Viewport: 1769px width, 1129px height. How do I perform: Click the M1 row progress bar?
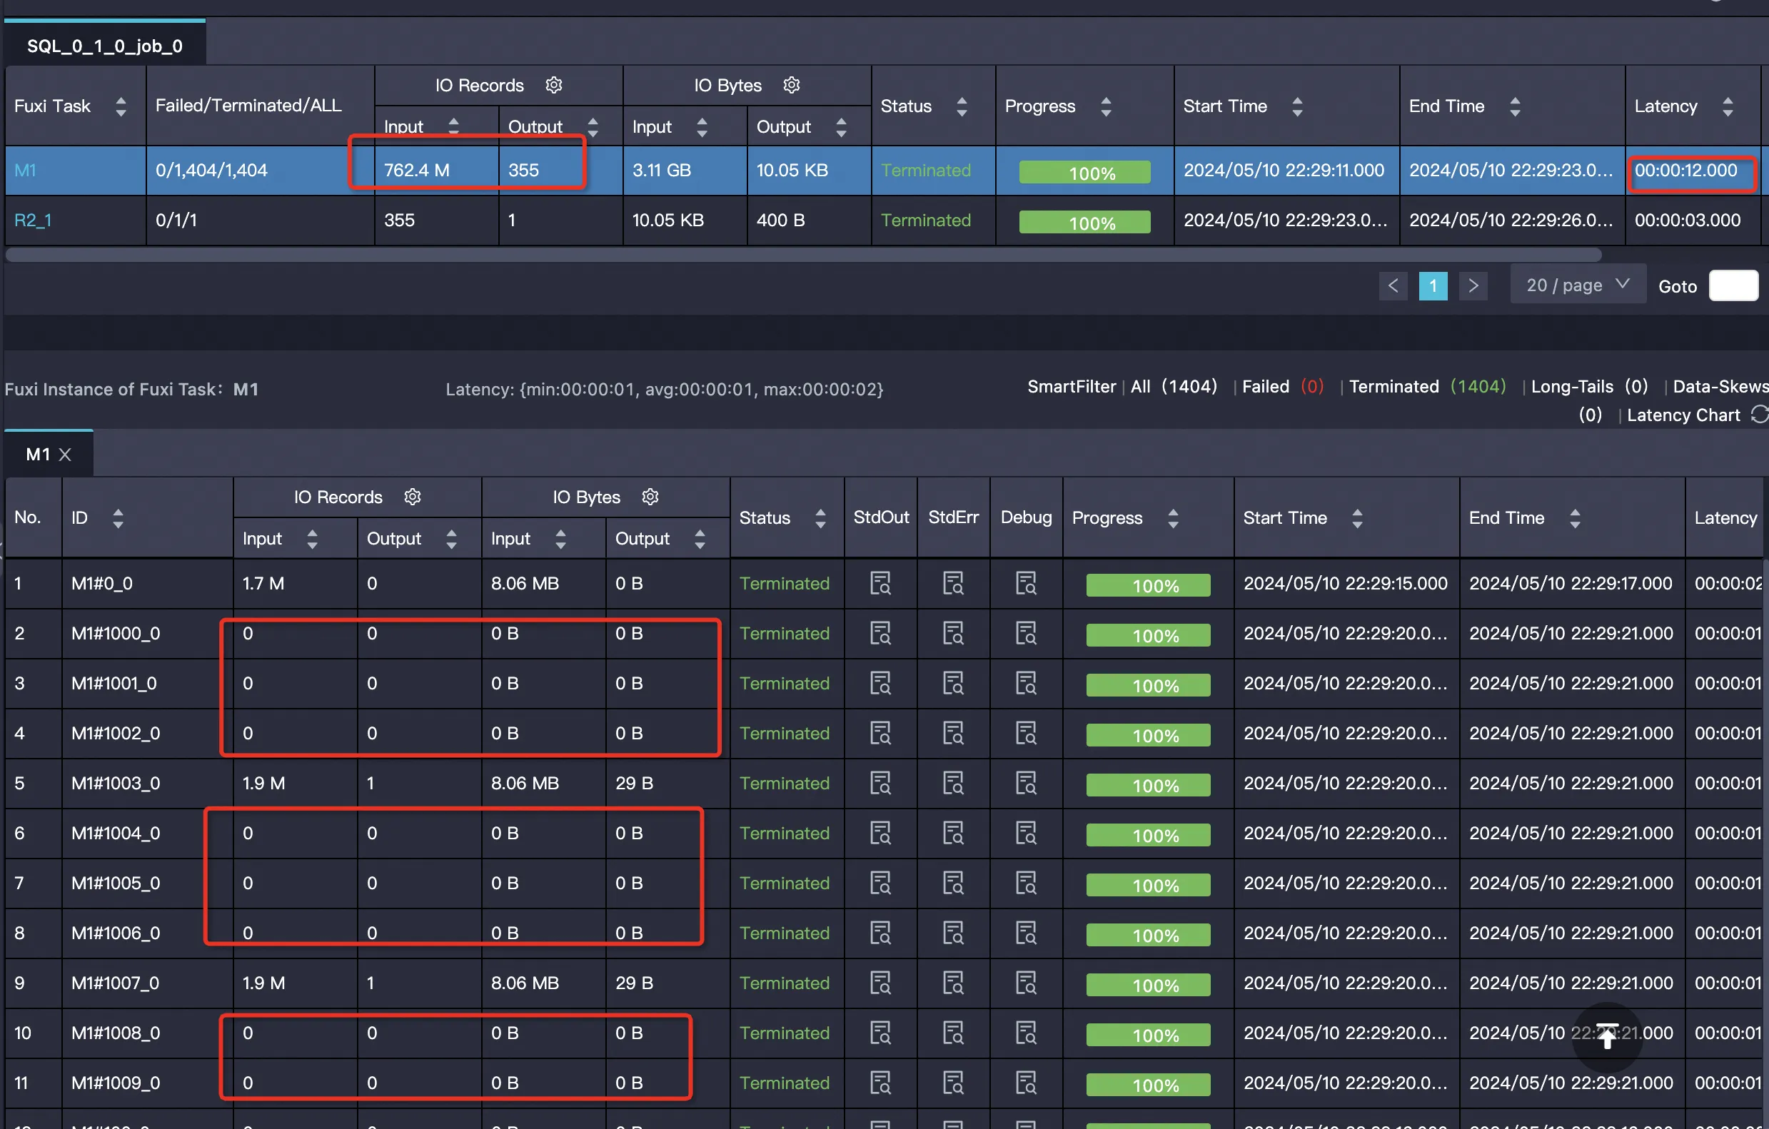[1084, 172]
